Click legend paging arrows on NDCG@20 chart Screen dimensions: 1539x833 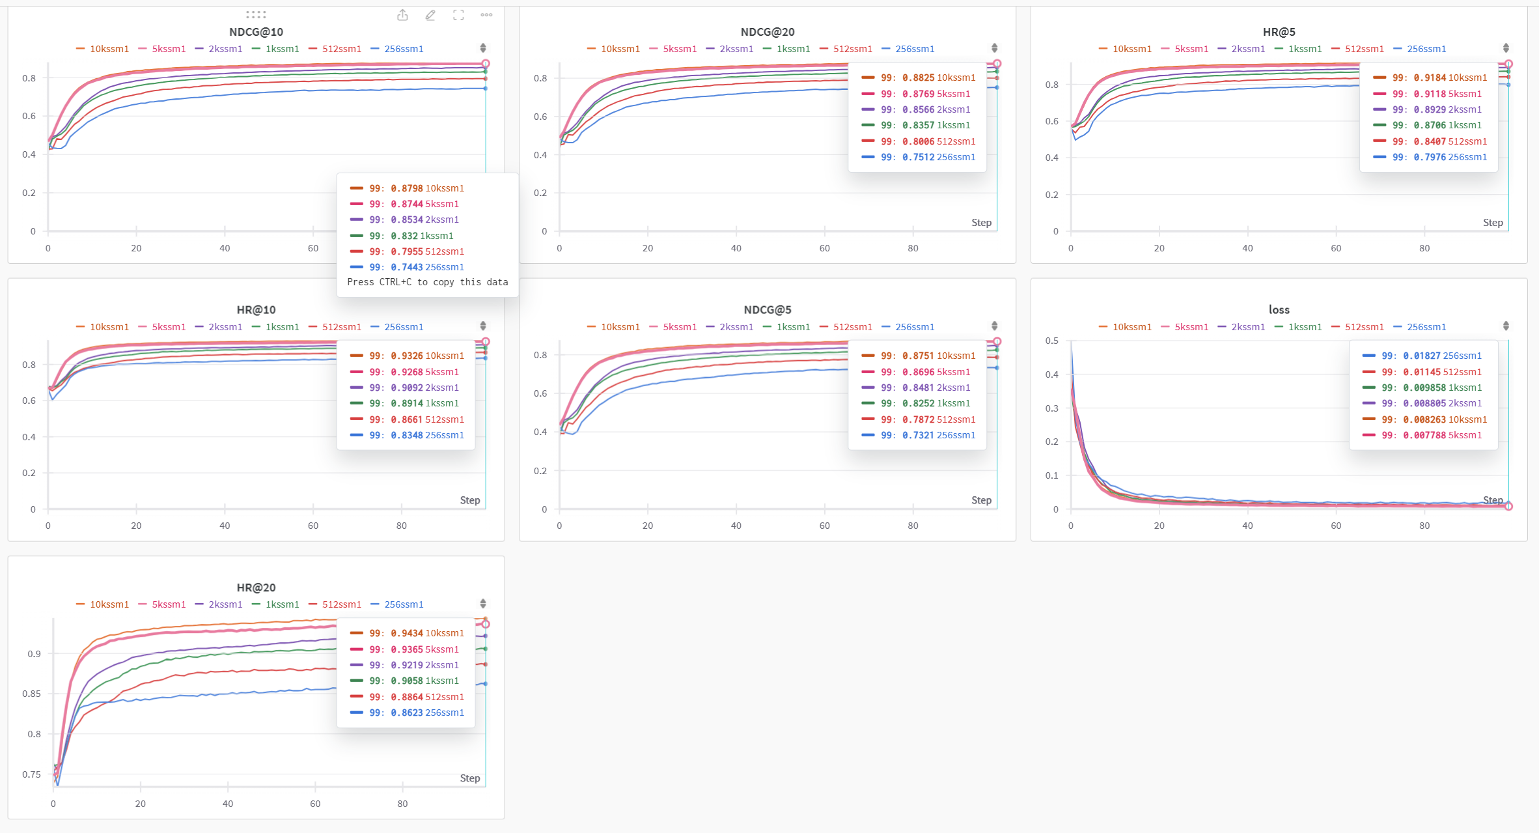995,48
